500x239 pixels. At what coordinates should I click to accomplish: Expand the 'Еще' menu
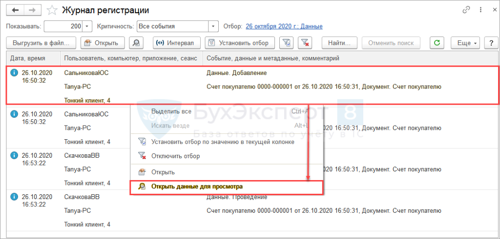465,43
